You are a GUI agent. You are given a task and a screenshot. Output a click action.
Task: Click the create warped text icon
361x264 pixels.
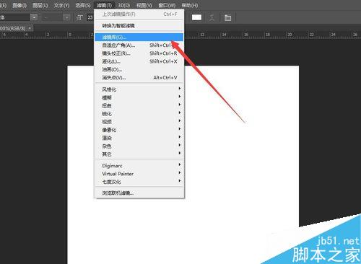pos(212,17)
